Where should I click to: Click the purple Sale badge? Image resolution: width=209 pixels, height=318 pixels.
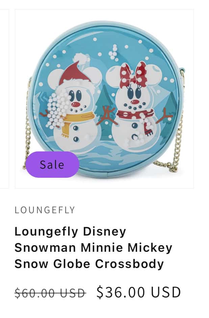52,165
